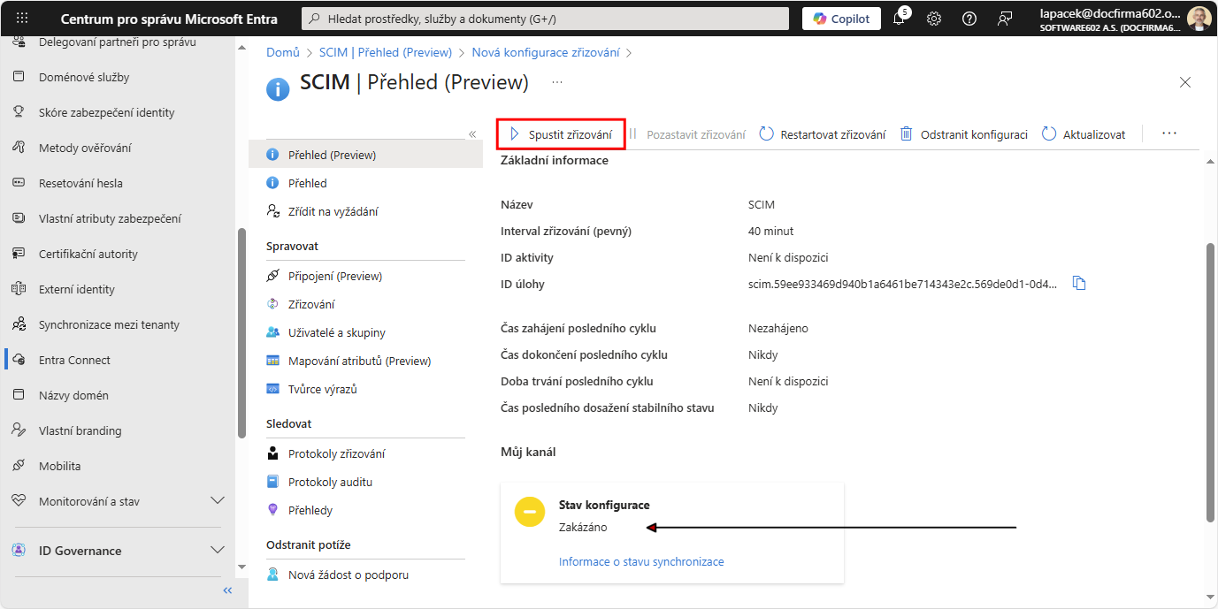Collapse the main left sidebar
Image resolution: width=1218 pixels, height=609 pixels.
[x=227, y=590]
